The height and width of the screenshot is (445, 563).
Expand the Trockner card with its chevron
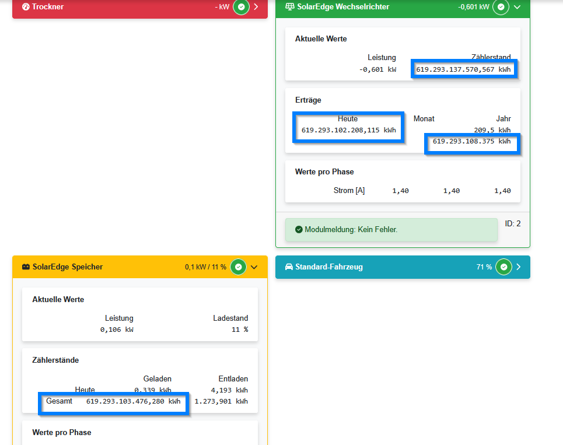(x=256, y=7)
